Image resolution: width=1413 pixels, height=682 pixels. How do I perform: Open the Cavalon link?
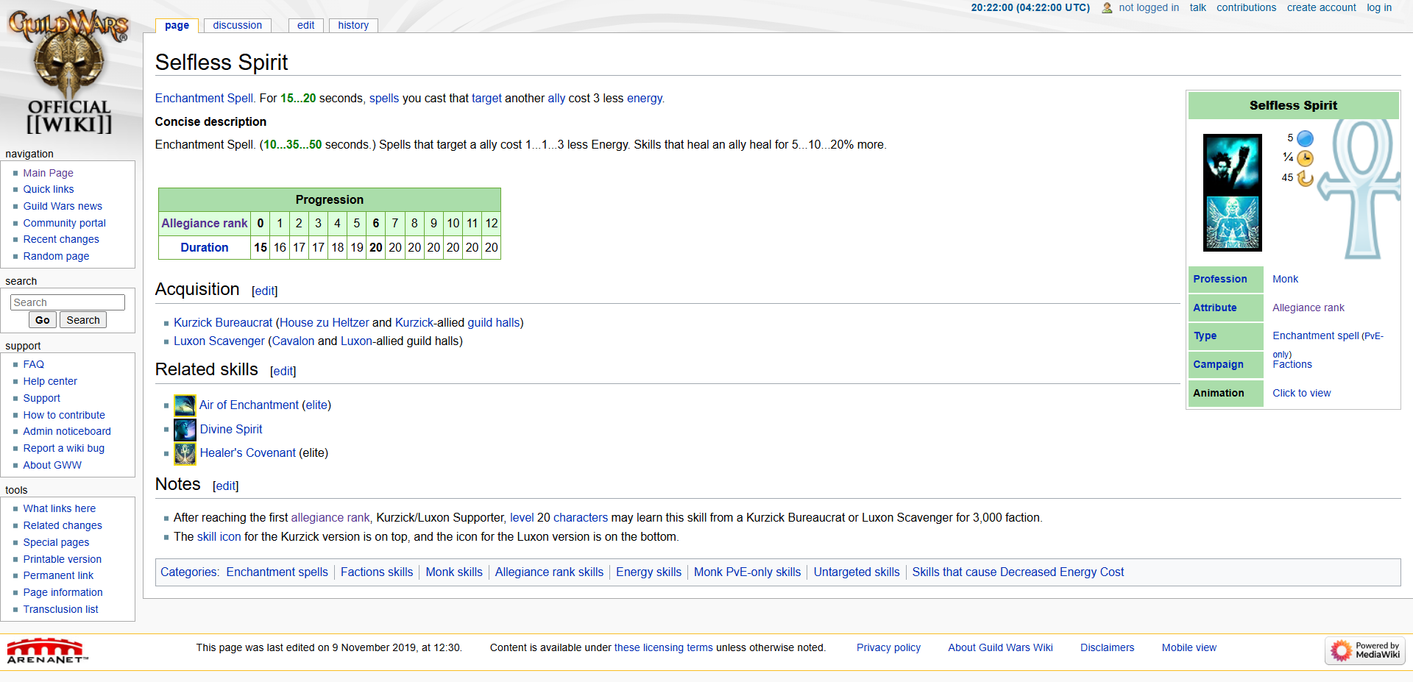coord(293,341)
